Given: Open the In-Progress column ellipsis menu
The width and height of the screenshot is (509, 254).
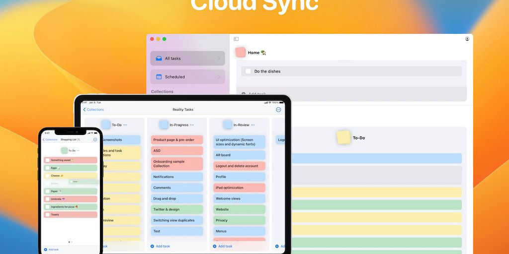Looking at the screenshot, I should 192,125.
